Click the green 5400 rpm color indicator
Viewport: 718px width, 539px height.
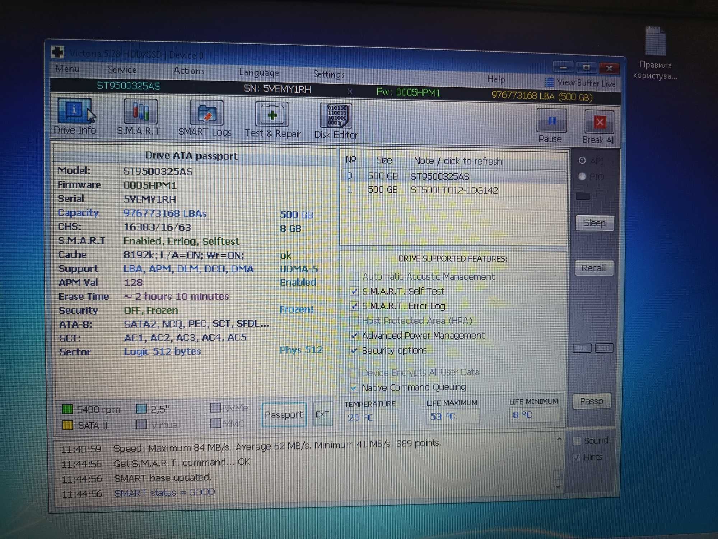(67, 409)
